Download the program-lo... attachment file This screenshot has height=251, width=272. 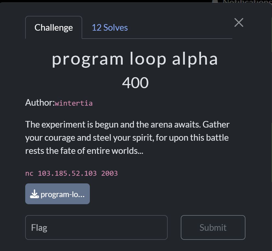point(58,194)
